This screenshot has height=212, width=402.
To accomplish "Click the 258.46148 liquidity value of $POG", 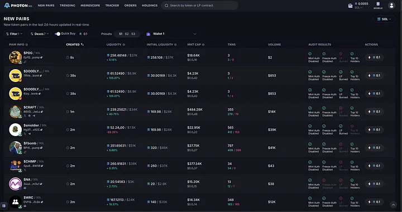I will tap(118, 55).
